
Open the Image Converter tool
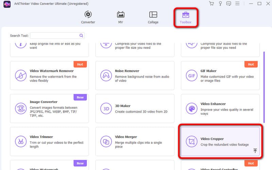(x=49, y=108)
